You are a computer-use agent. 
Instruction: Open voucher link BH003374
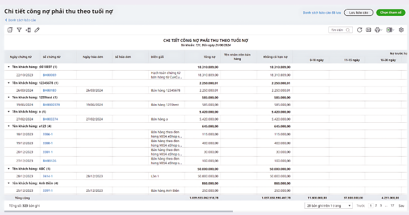pos(51,119)
